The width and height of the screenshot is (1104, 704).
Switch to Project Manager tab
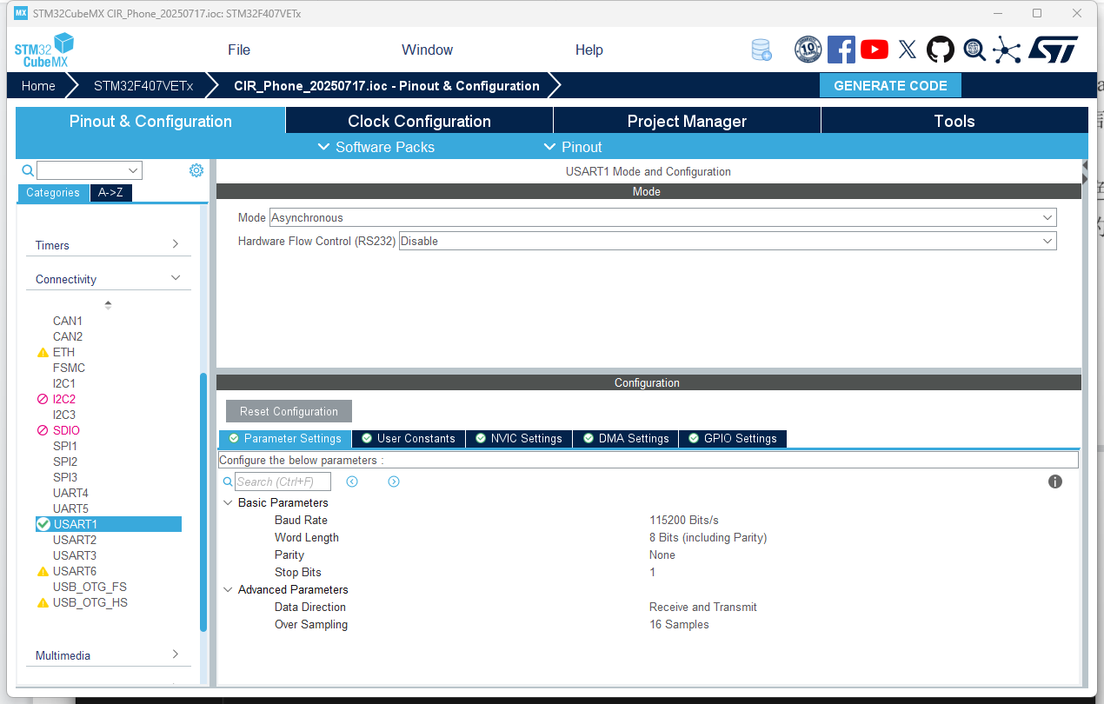click(687, 121)
